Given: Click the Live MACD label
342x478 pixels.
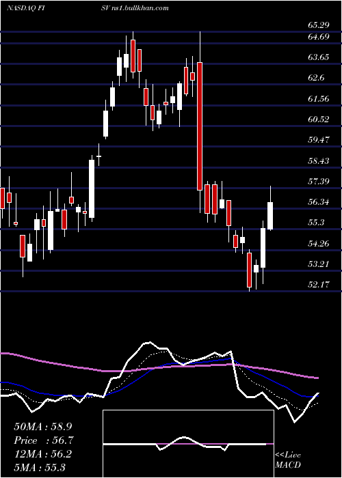Looking at the screenshot, I should point(288,460).
